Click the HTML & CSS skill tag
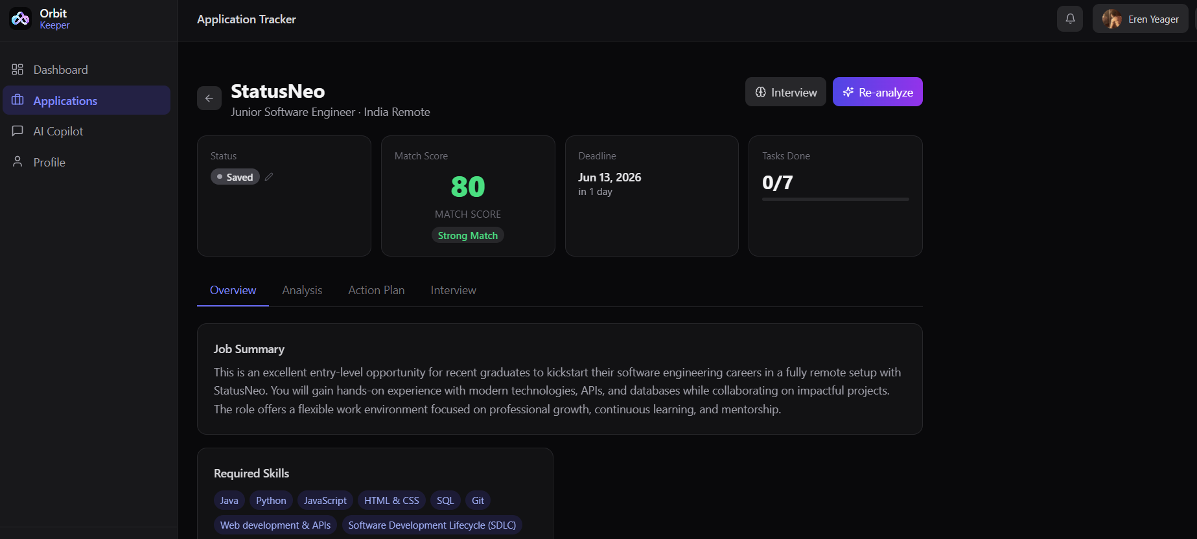Image resolution: width=1197 pixels, height=539 pixels. pyautogui.click(x=391, y=500)
